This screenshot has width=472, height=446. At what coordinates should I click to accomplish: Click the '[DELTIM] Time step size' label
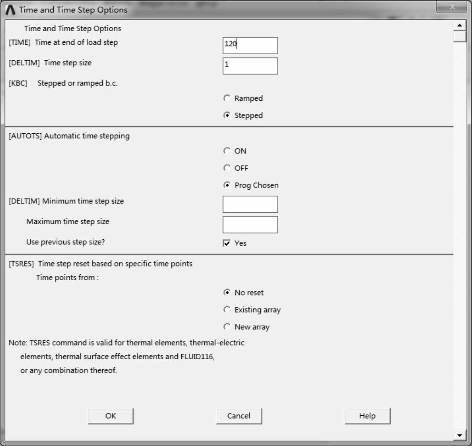[50, 63]
